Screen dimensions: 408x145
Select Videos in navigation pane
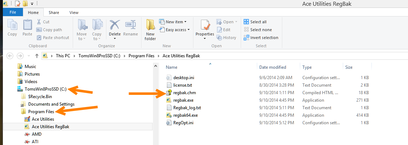tap(31, 82)
